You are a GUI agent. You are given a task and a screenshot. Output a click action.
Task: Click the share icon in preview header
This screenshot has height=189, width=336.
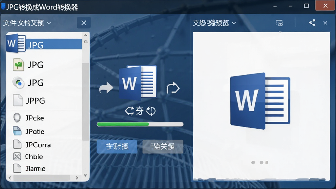312,23
